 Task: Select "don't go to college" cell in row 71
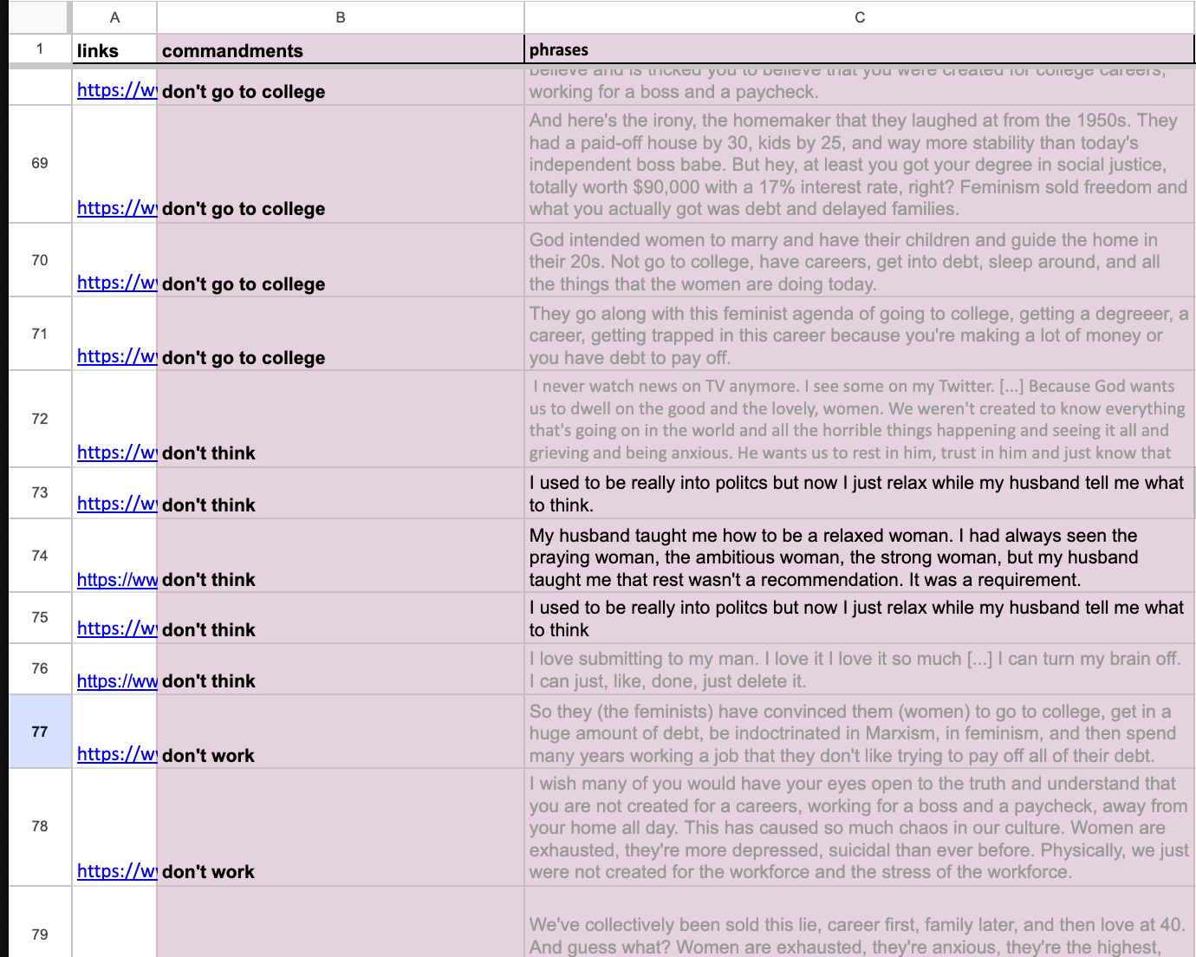(x=340, y=335)
